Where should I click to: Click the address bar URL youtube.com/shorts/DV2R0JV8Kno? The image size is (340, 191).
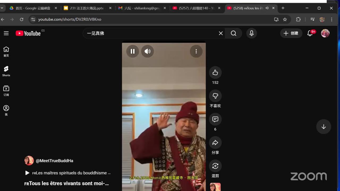tap(70, 19)
